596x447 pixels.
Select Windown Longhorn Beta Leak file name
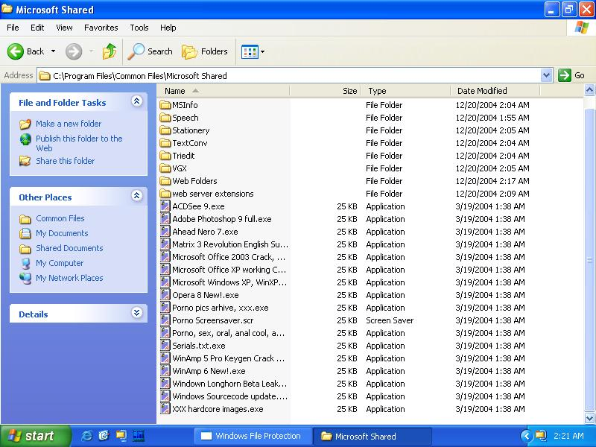tap(229, 384)
